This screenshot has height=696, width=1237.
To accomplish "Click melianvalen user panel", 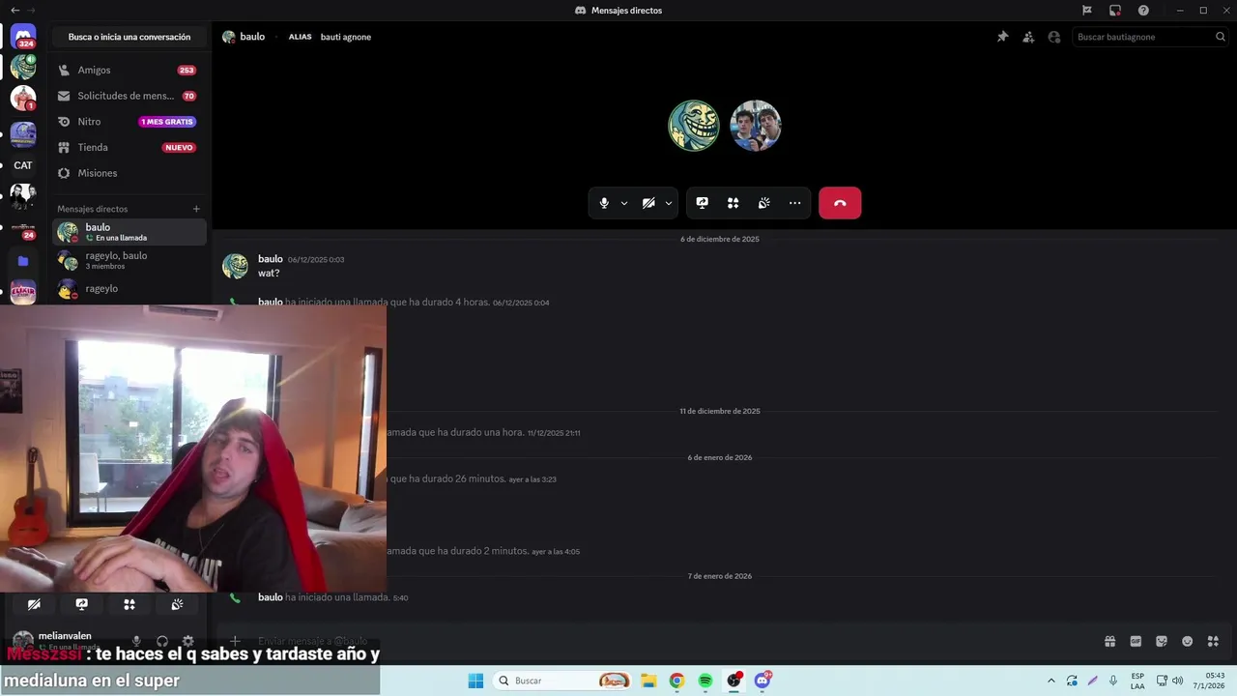I will pyautogui.click(x=66, y=641).
